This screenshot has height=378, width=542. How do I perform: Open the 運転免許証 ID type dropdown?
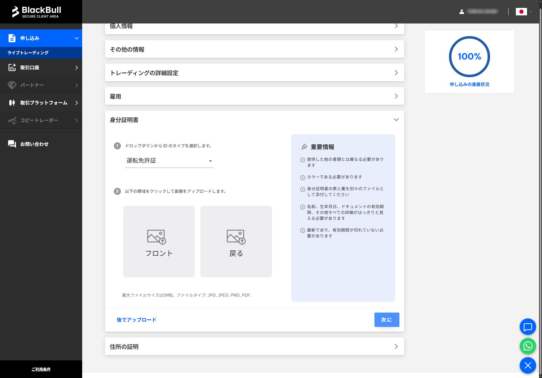169,161
